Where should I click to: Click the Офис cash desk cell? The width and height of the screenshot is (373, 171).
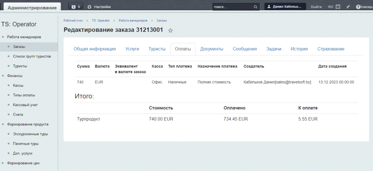click(x=157, y=82)
